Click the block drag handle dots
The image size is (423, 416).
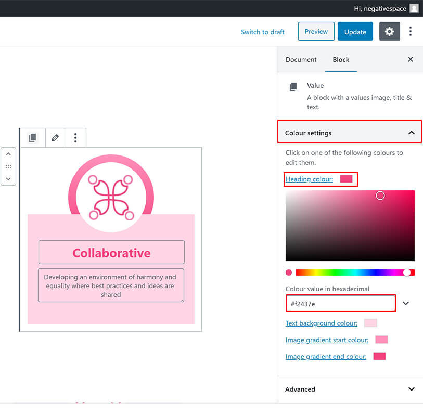tap(8, 166)
